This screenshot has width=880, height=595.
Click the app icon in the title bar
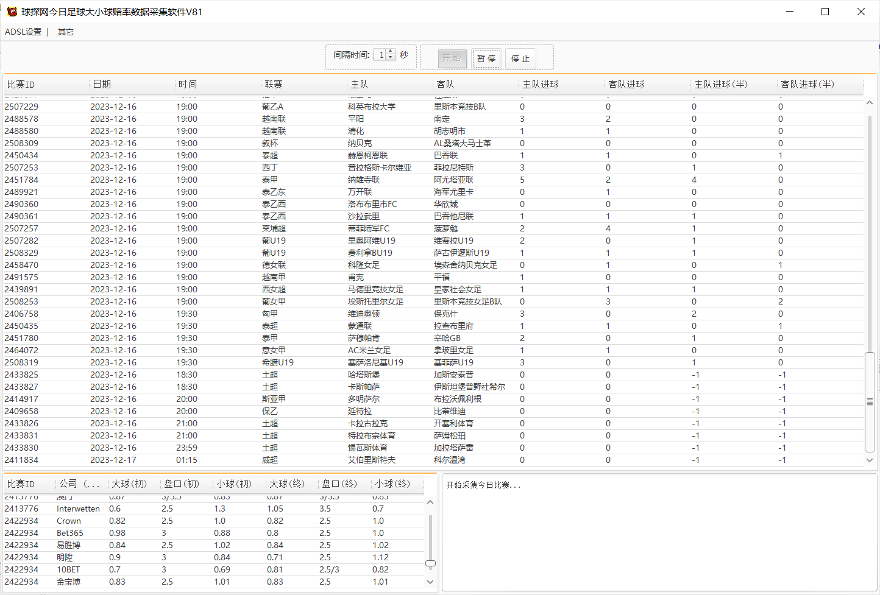tap(12, 12)
